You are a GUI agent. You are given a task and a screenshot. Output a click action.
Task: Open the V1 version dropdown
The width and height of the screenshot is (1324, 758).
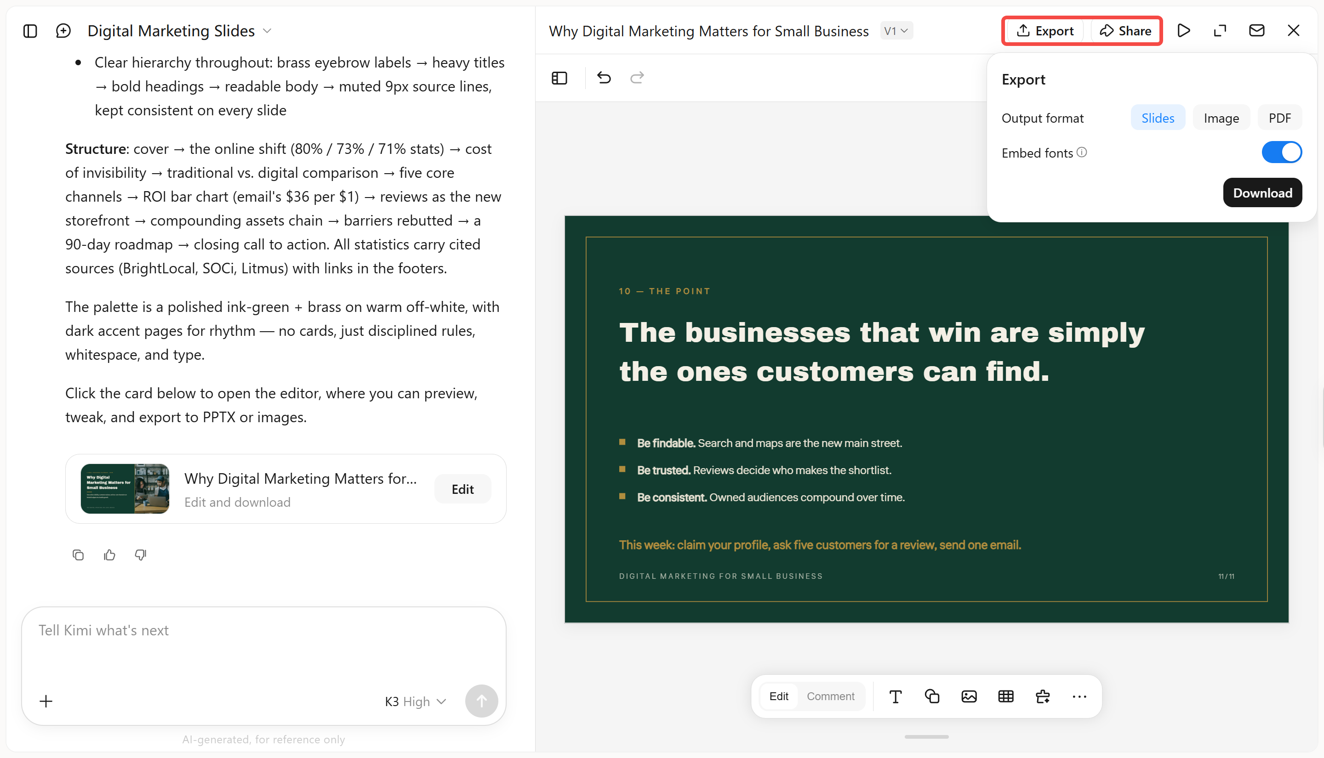point(896,31)
